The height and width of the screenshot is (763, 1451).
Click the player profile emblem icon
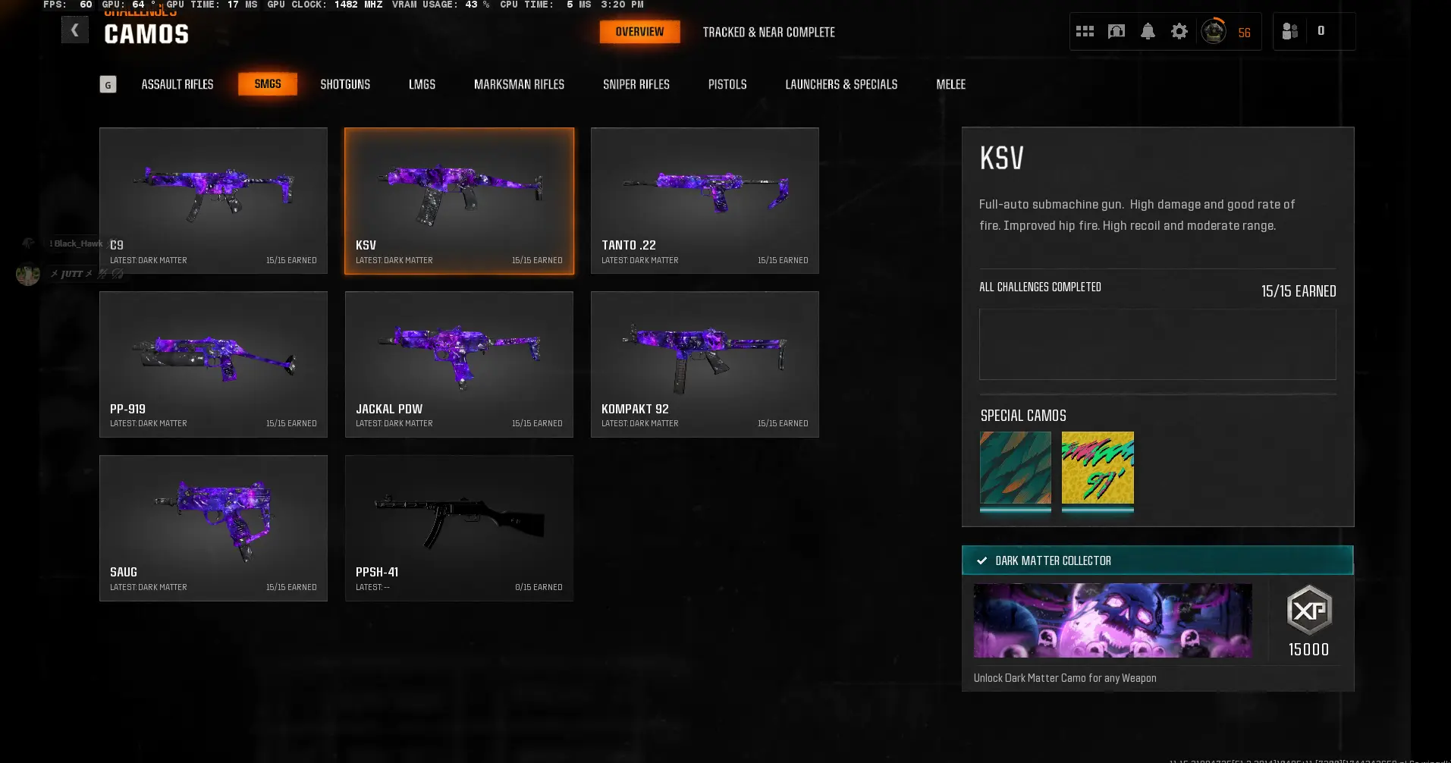pos(1214,31)
